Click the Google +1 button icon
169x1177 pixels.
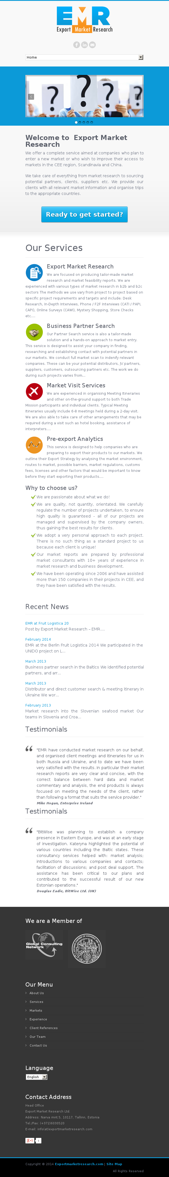(30, 1140)
